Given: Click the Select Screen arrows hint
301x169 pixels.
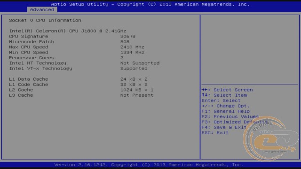Looking at the screenshot, I should (227, 90).
